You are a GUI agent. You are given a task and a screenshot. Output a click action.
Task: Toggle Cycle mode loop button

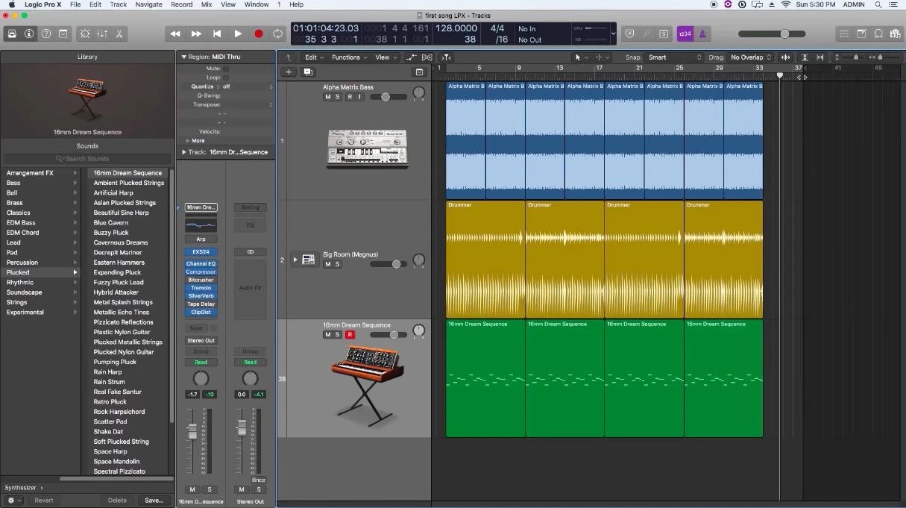[x=278, y=34]
